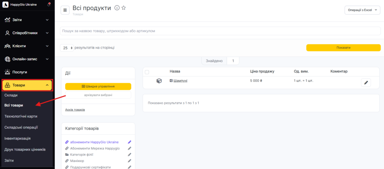Screen dimensions: 384x169
Task: Open the Архів товарів link
Action: (75, 110)
